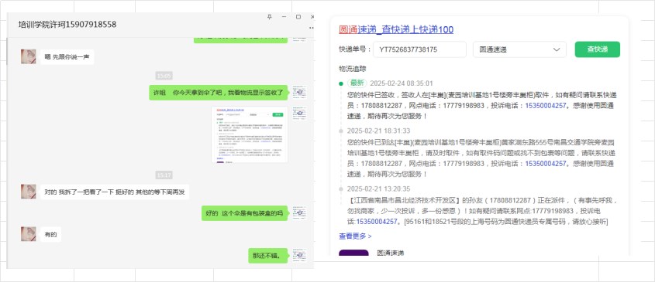
Task: Click sender avatar beside the tracking screenshot image
Action: pyautogui.click(x=299, y=114)
